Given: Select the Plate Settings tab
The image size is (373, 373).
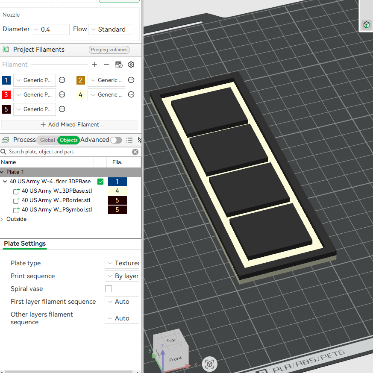Looking at the screenshot, I should click(x=25, y=244).
